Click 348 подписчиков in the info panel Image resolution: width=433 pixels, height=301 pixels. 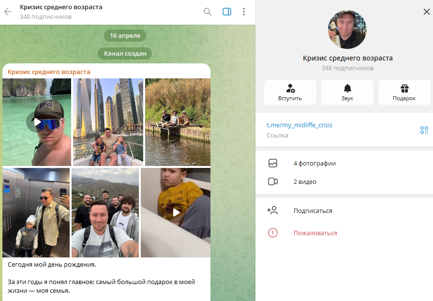(347, 68)
